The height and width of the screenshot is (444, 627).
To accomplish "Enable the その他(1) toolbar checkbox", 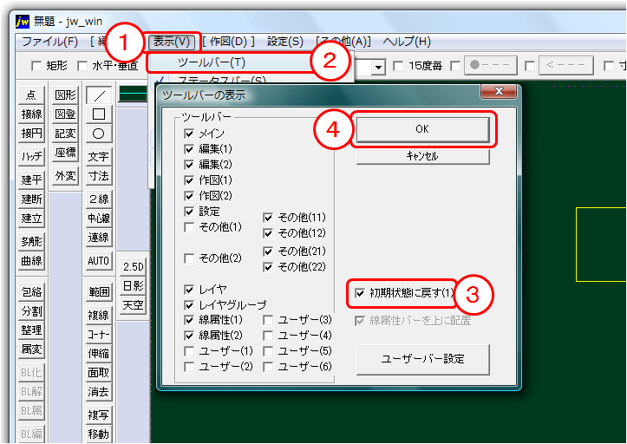I will pos(189,227).
